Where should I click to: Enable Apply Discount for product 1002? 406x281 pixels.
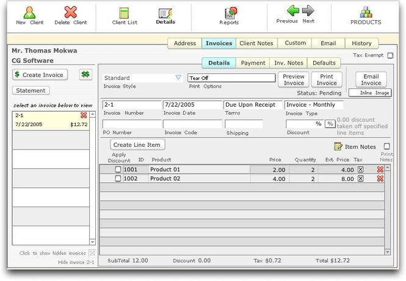118,179
